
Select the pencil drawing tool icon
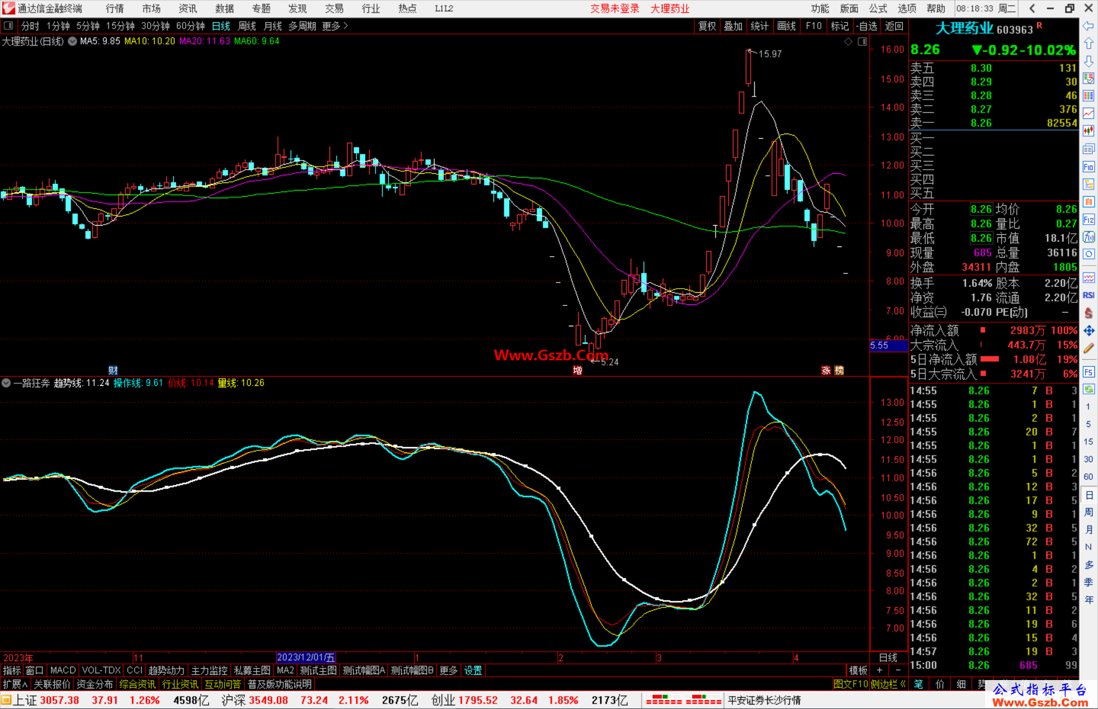point(1088,349)
